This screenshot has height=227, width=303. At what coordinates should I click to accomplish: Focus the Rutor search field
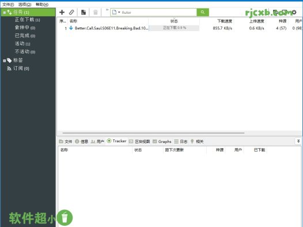[158, 12]
